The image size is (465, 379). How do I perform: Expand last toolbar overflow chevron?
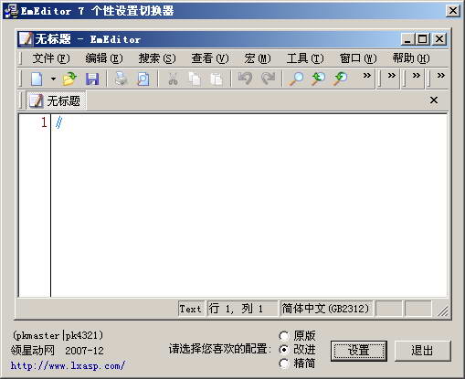(441, 75)
